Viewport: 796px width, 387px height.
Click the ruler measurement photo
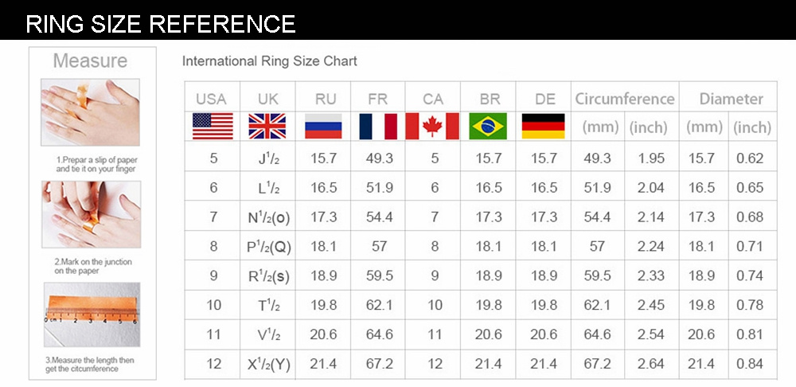pos(91,314)
